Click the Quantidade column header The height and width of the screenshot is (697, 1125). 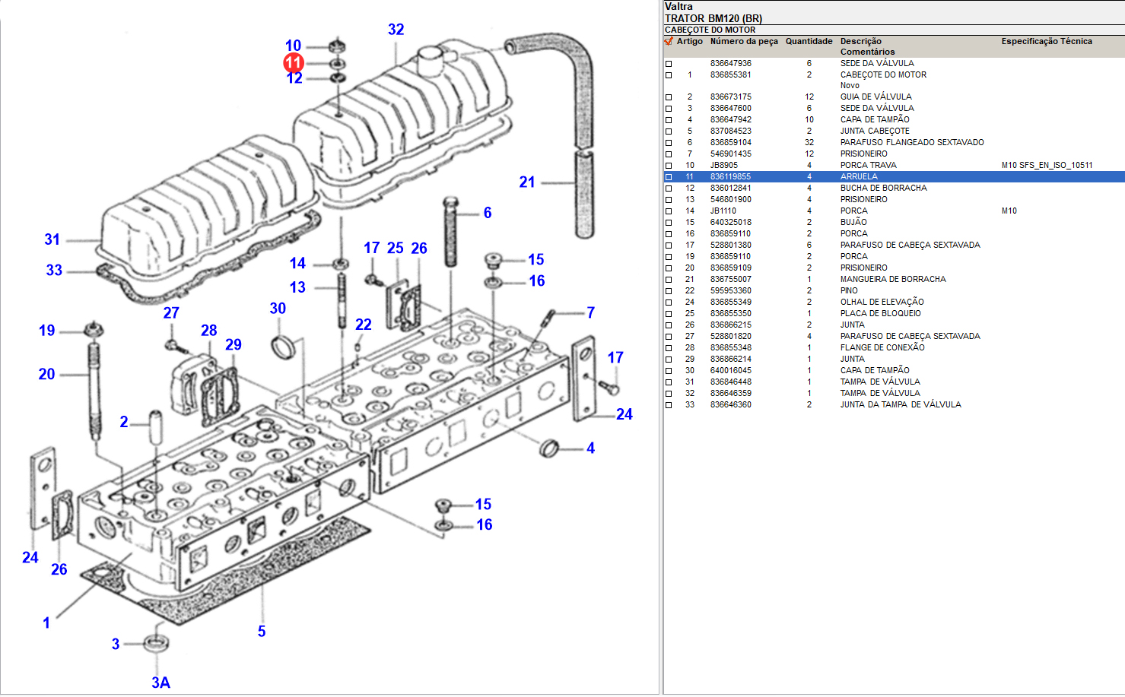(809, 42)
